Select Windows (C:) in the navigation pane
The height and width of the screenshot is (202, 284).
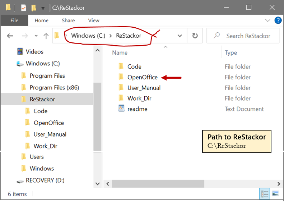click(43, 64)
